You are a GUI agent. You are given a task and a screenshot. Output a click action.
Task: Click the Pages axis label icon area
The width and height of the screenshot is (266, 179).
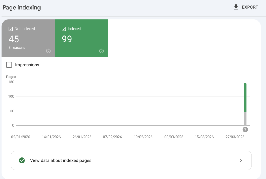pyautogui.click(x=11, y=77)
